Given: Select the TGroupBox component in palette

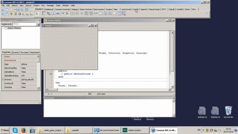Looking at the screenshot, I should [x=100, y=13].
